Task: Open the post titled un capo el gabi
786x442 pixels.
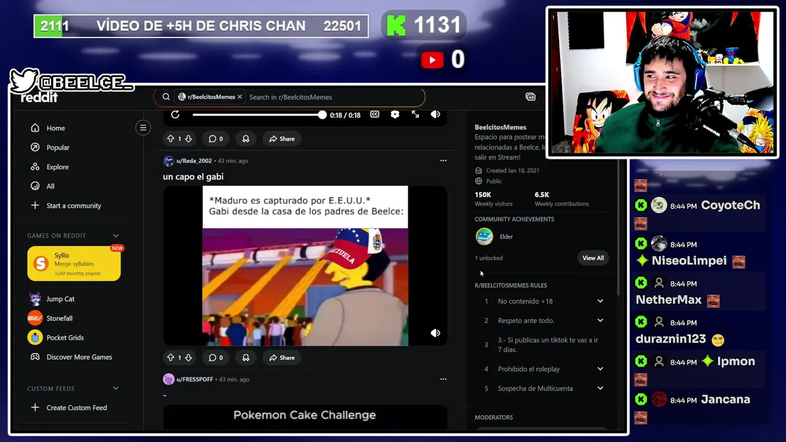Action: point(193,177)
